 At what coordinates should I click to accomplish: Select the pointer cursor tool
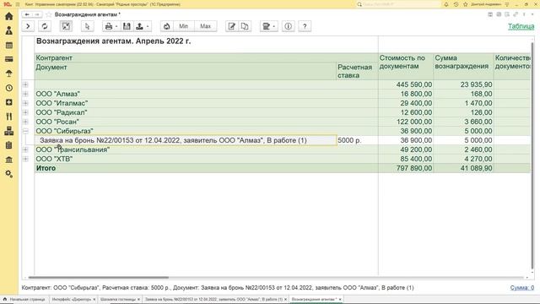[87, 26]
